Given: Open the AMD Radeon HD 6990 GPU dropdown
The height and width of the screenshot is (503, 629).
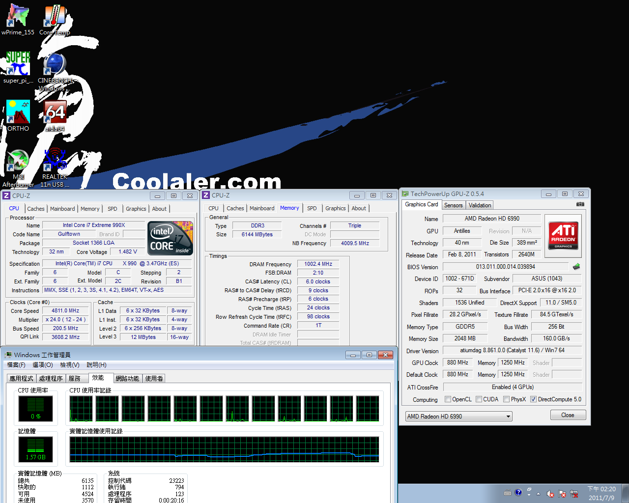Looking at the screenshot, I should (x=458, y=417).
